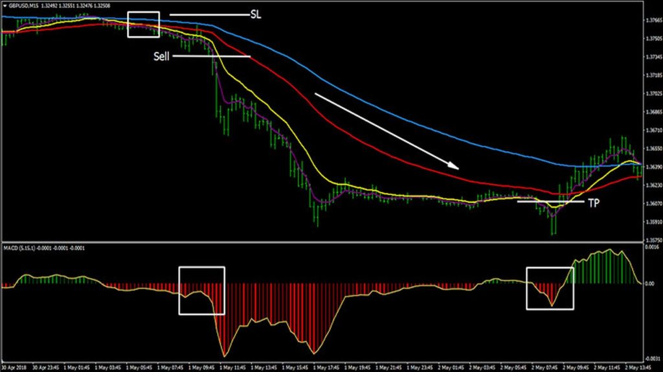Image resolution: width=663 pixels, height=372 pixels.
Task: Click the MACD (5,15,1) indicator label
Action: 21,248
